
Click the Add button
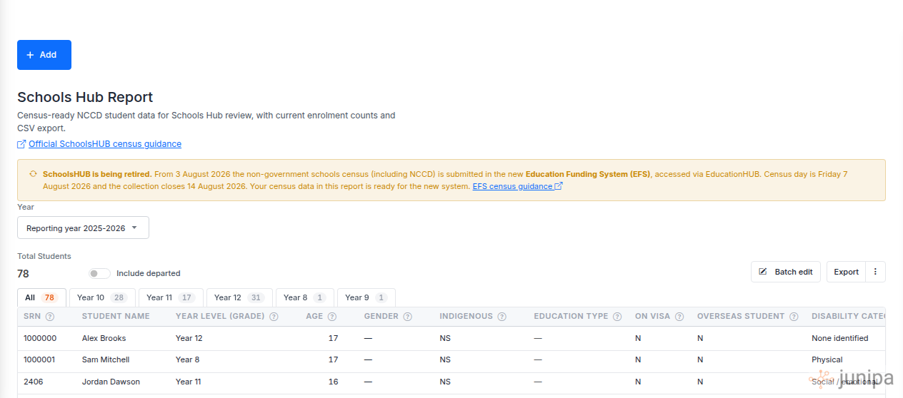(x=44, y=55)
